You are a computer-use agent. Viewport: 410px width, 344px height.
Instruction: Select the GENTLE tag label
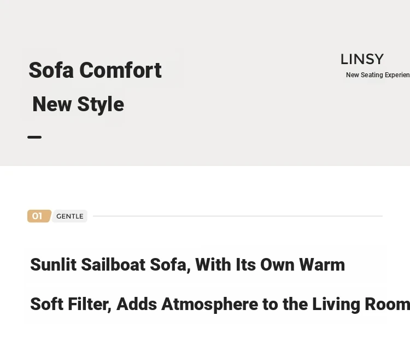pyautogui.click(x=70, y=216)
